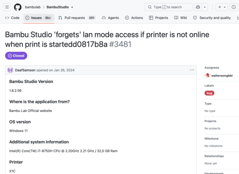239x174 pixels.
Task: Click the Projects sidebar heading
Action: click(210, 121)
